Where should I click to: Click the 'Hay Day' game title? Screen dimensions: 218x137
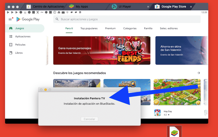click(x=168, y=111)
